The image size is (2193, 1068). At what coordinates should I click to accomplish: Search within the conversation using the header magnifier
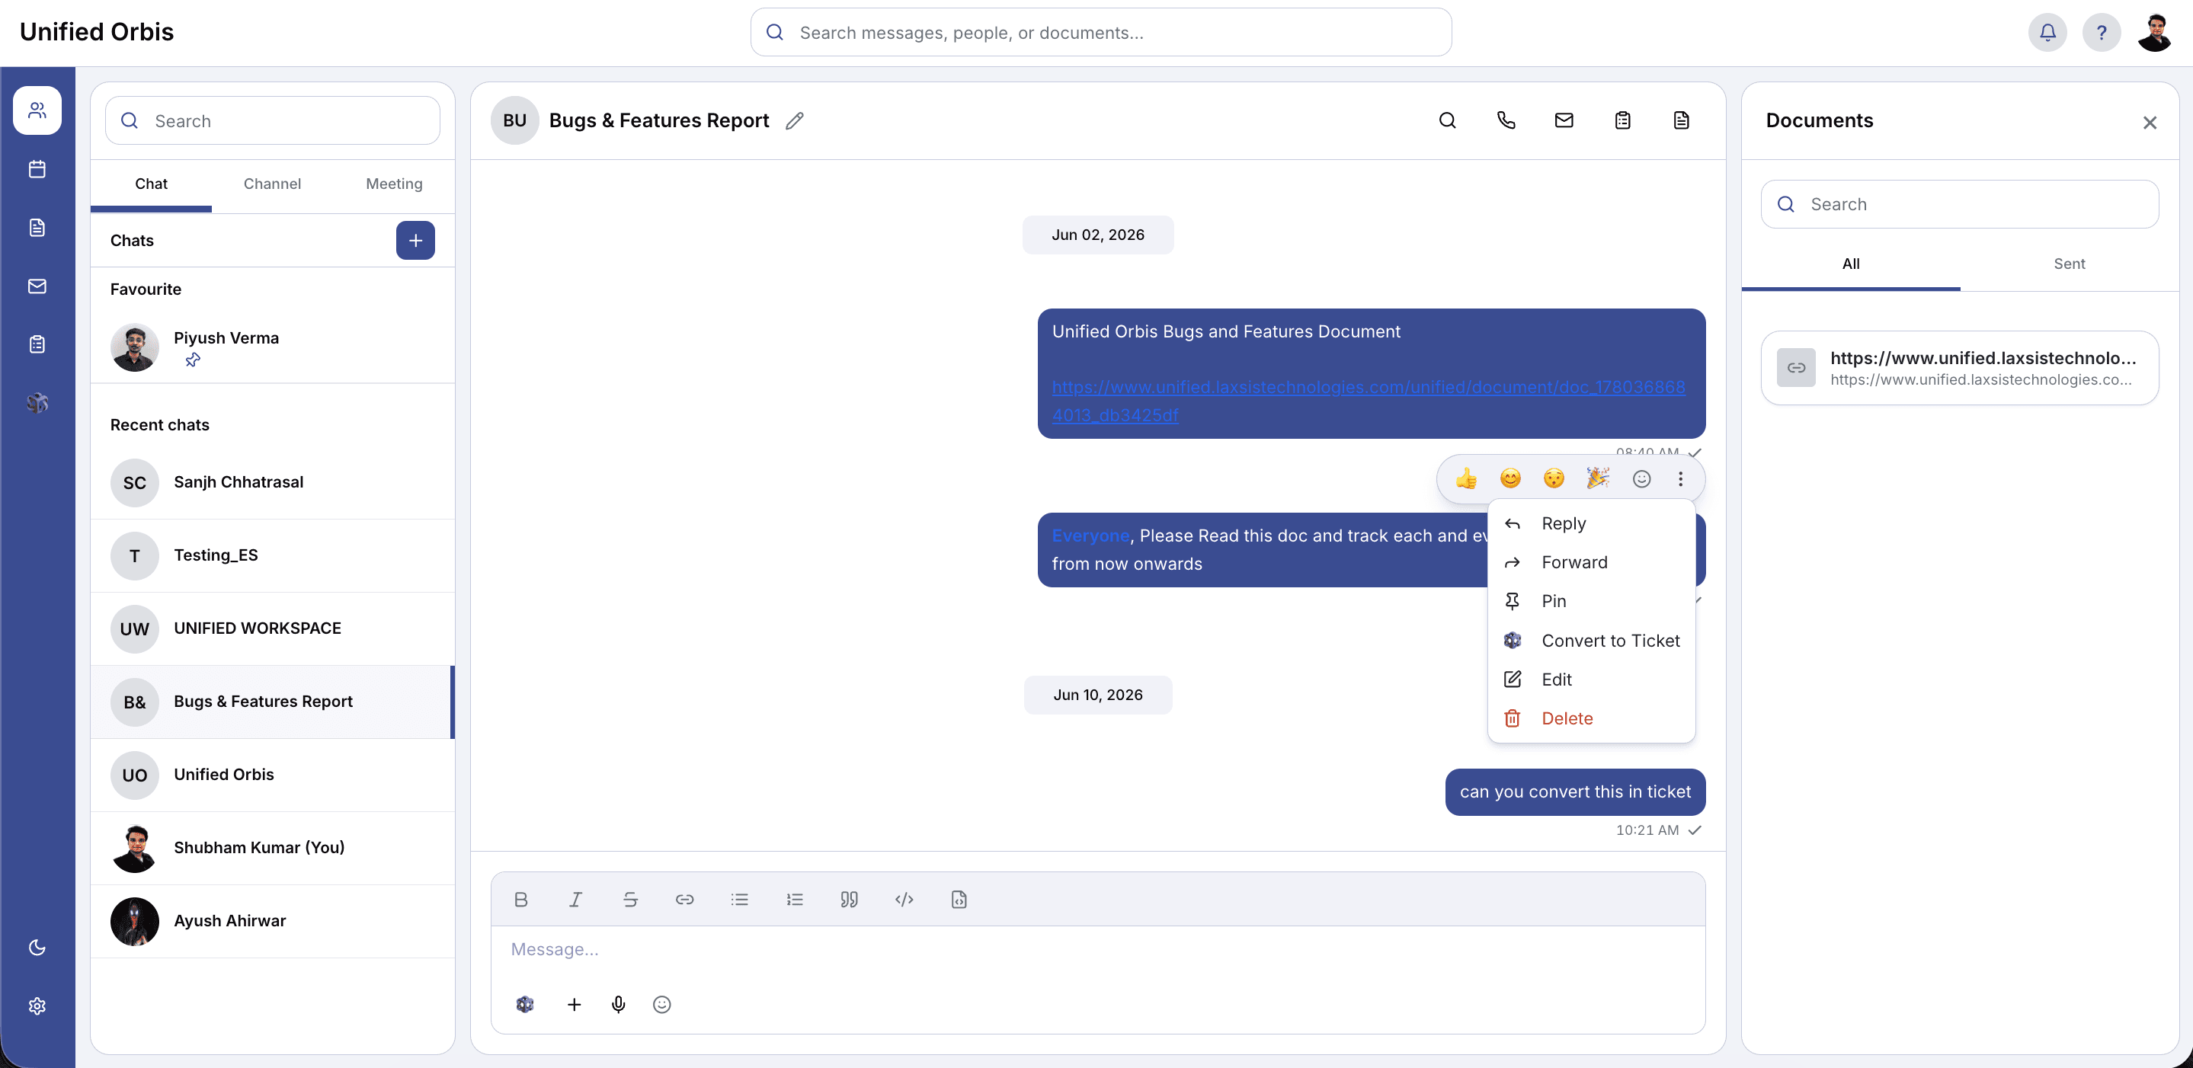click(1447, 120)
